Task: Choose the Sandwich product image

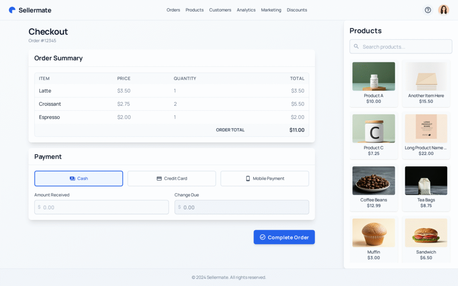Action: (426, 232)
